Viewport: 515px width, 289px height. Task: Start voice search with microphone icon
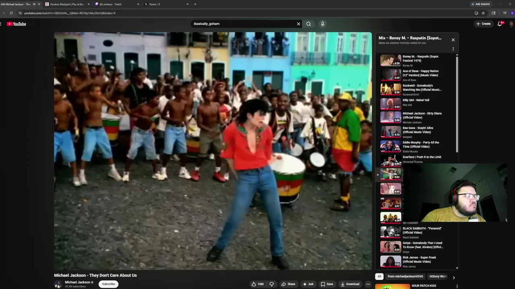pos(322,24)
